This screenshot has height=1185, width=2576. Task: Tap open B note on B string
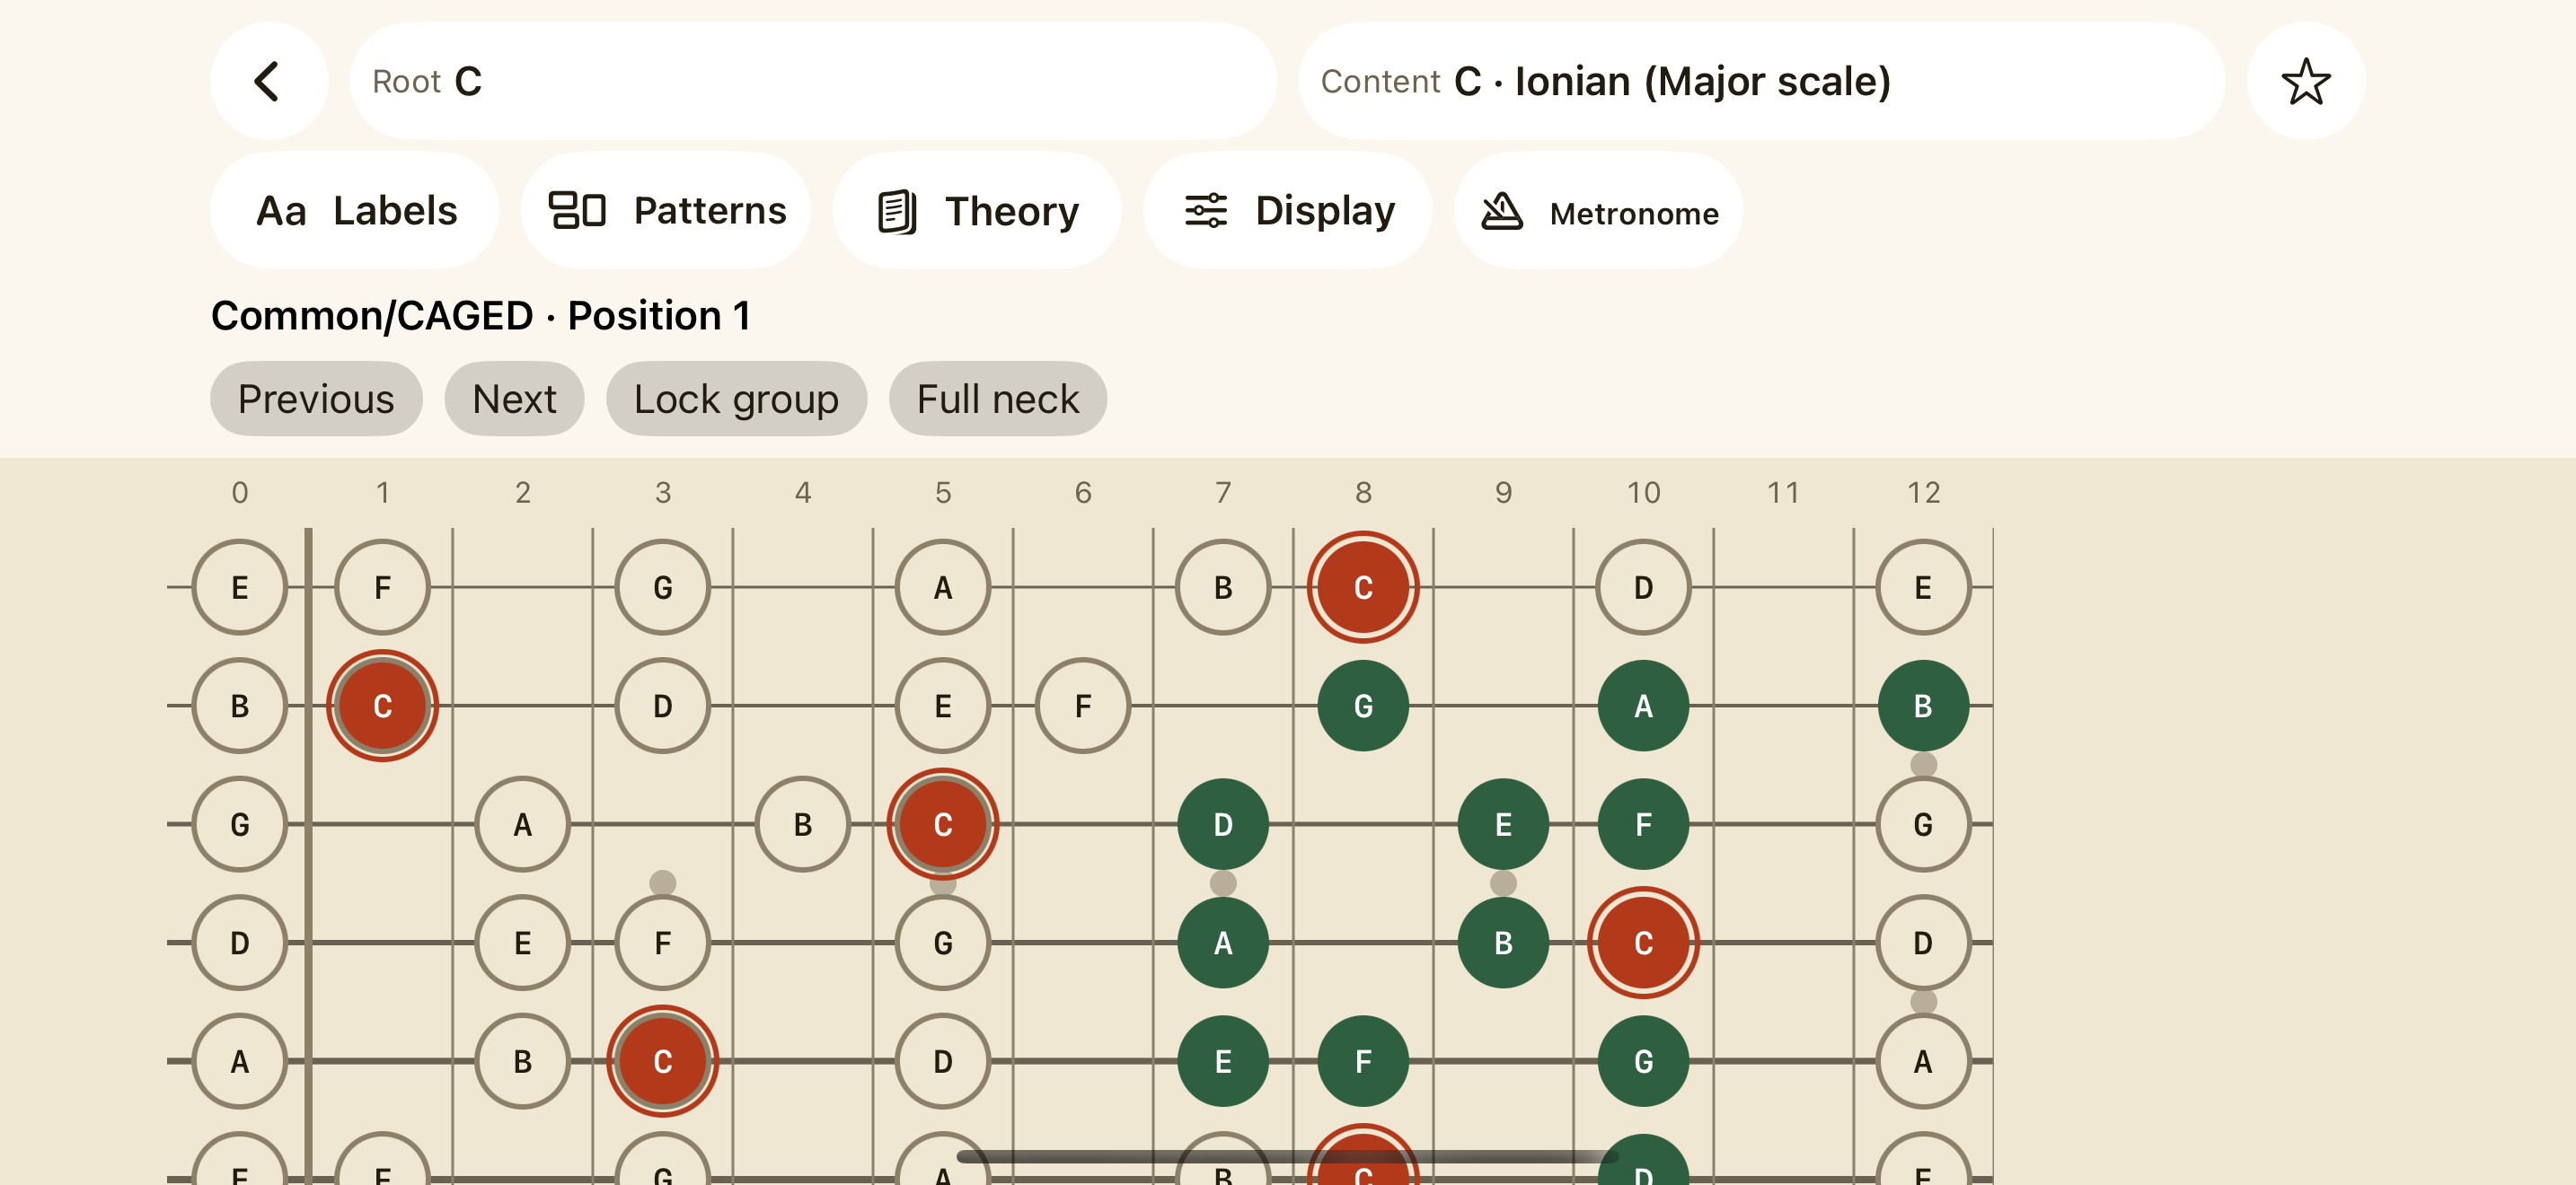point(239,706)
